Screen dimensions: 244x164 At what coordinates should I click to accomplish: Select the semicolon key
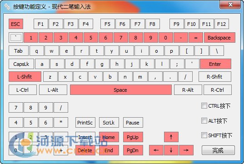point(177,64)
